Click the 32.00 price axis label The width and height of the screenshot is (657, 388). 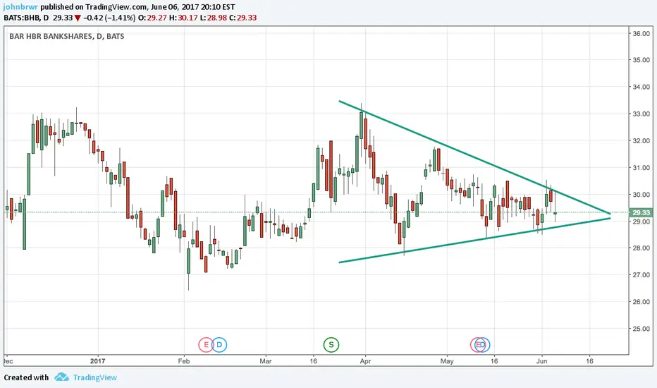(x=641, y=141)
